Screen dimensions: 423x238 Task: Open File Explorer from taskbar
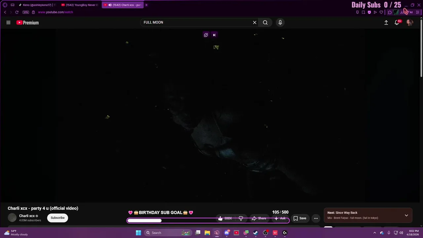[x=207, y=233]
